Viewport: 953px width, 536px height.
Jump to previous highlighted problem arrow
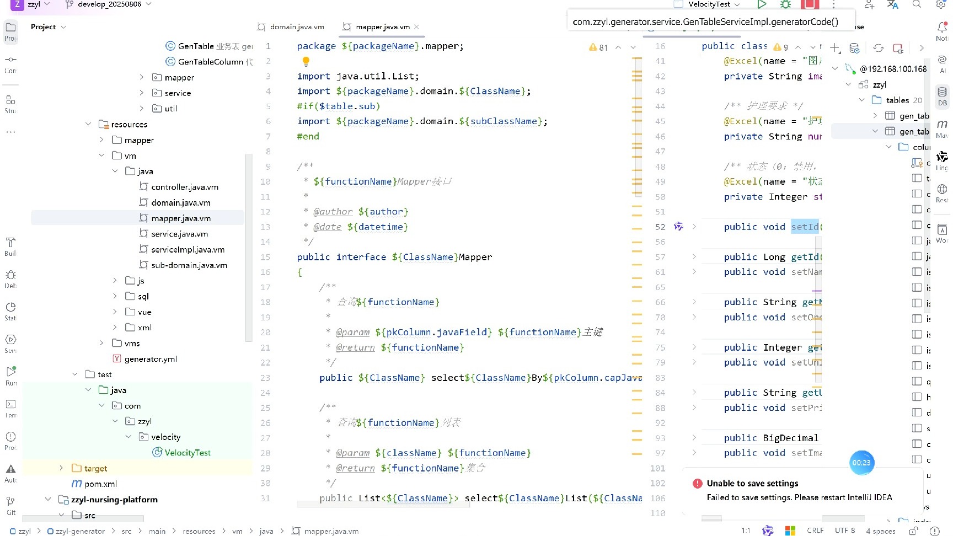[x=618, y=47]
